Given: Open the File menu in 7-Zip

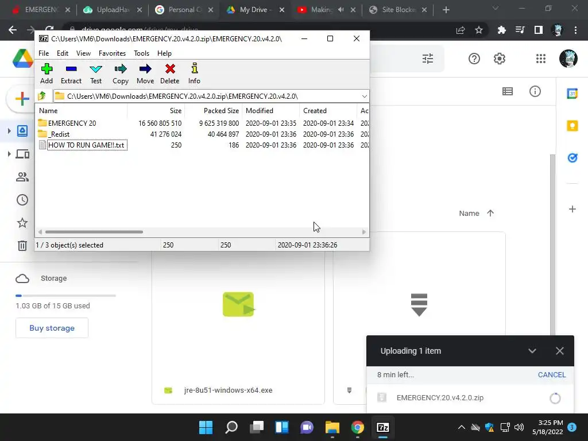Looking at the screenshot, I should [x=44, y=53].
